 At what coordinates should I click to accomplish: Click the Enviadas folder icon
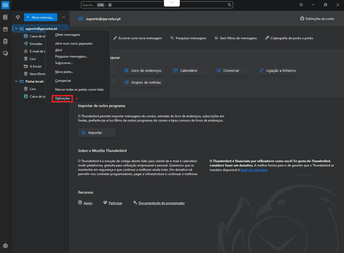point(26,44)
